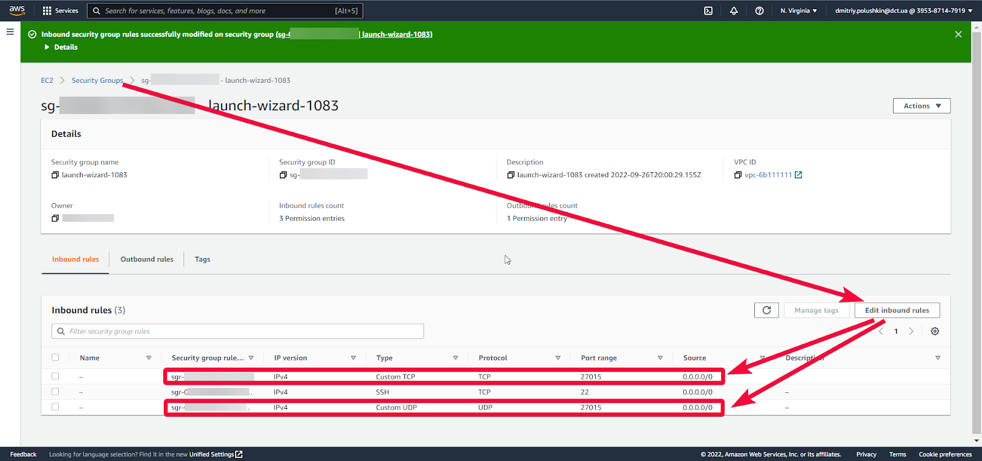
Task: Navigate to EC2 breadcrumb
Action: coord(47,80)
